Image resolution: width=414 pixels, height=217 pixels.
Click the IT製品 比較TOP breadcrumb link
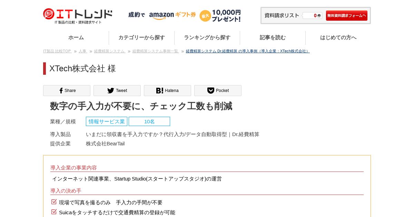pos(57,51)
